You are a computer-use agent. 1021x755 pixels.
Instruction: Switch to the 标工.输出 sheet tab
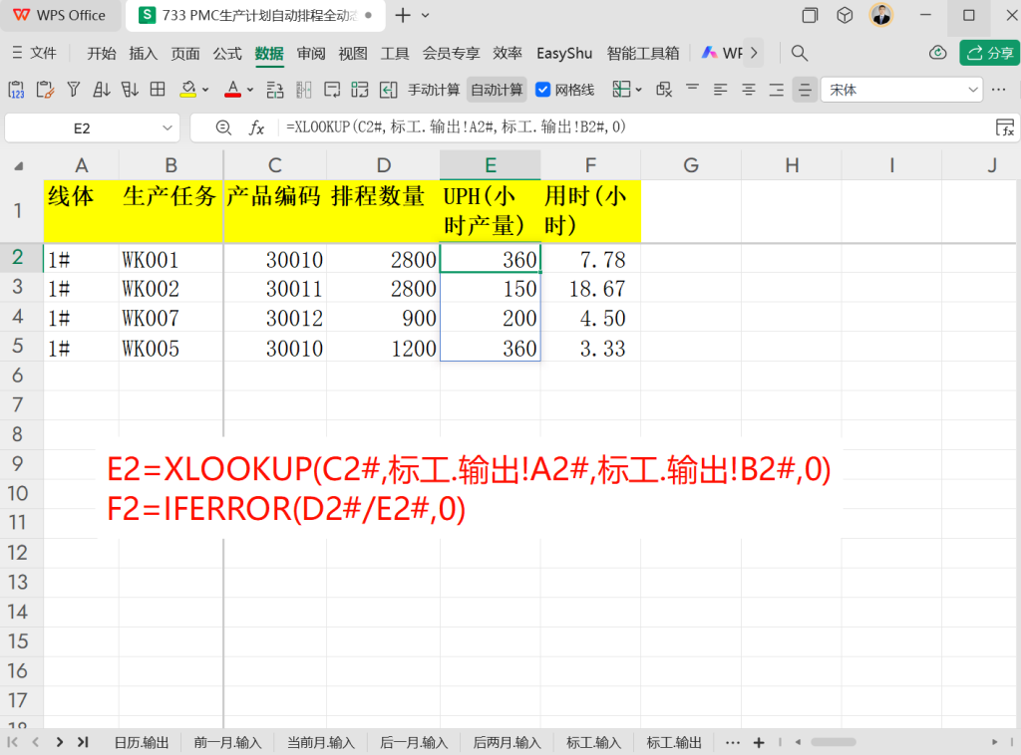(674, 743)
